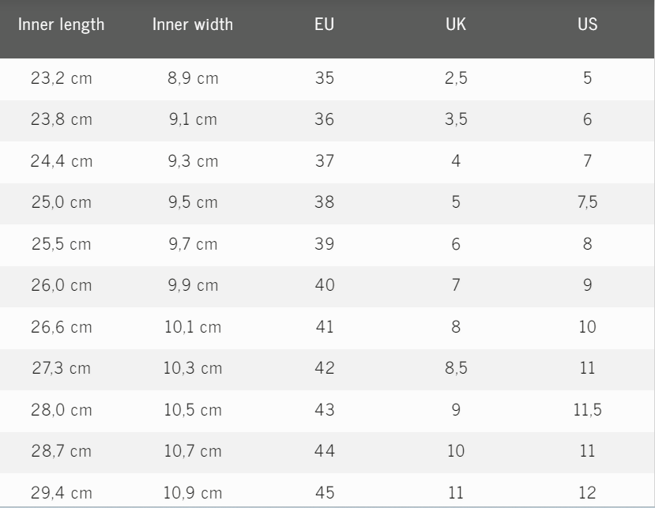
Task: Select the UK column header
Action: [x=456, y=24]
